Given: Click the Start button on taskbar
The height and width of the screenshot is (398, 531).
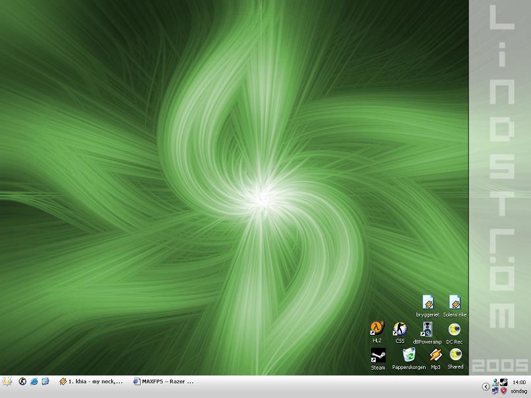Looking at the screenshot, I should (x=7, y=382).
